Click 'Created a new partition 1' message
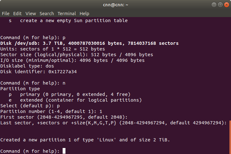 (85, 140)
